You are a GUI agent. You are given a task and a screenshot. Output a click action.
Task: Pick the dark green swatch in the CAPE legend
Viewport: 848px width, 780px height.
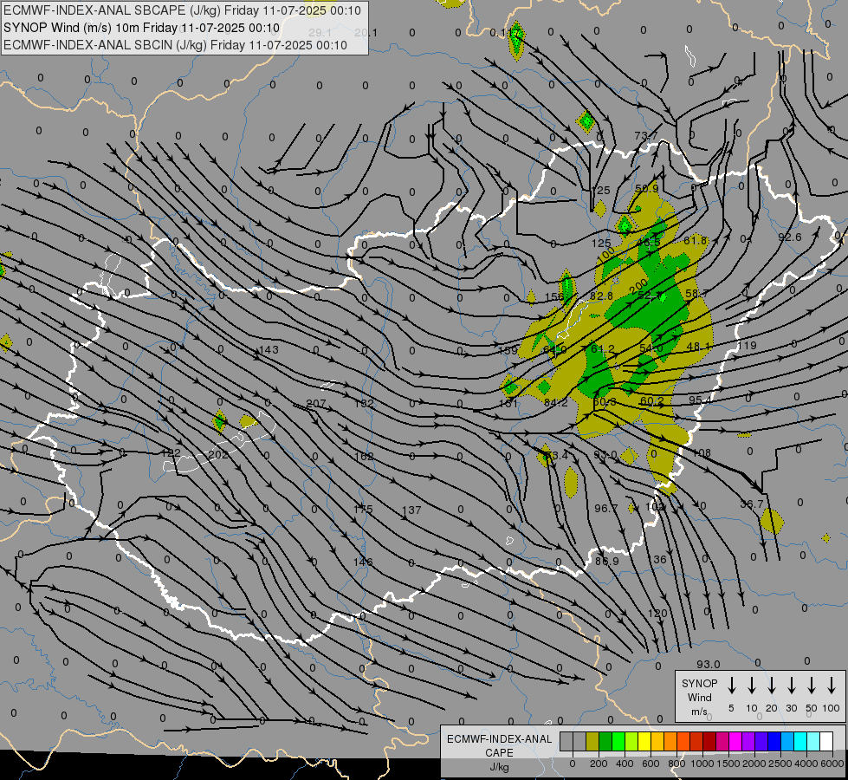pyautogui.click(x=605, y=742)
